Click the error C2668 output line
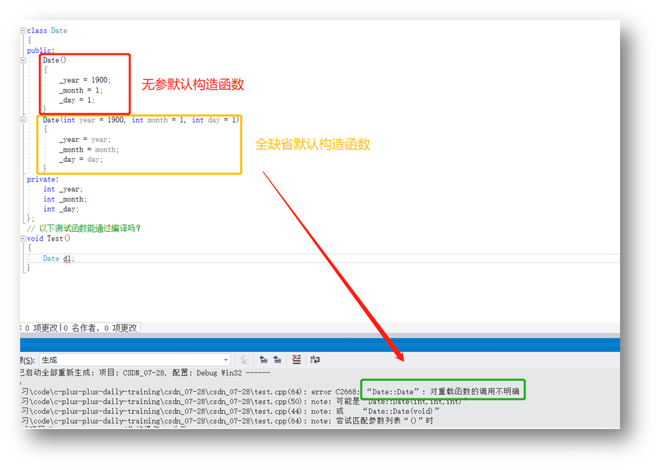 click(271, 392)
